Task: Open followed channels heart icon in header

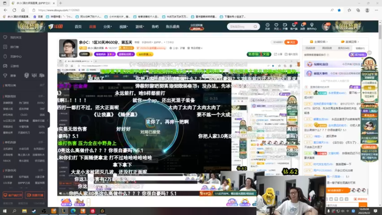Action: pos(276,26)
